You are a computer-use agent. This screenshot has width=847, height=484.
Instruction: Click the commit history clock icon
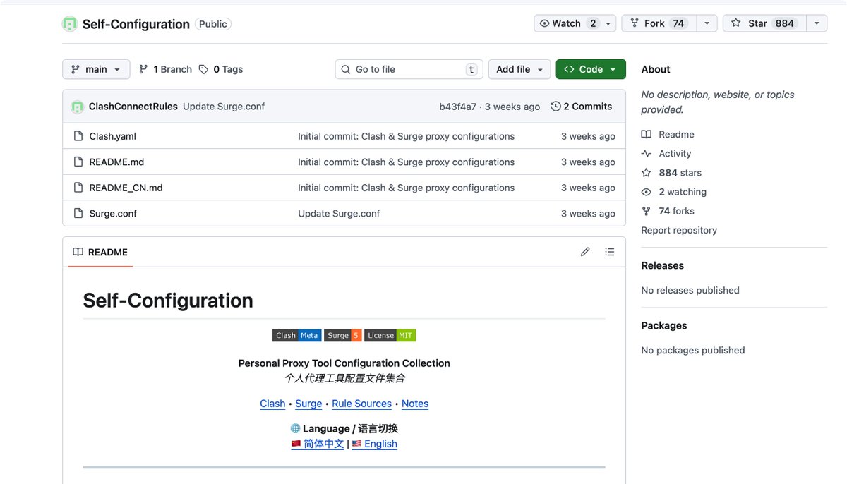pyautogui.click(x=555, y=107)
